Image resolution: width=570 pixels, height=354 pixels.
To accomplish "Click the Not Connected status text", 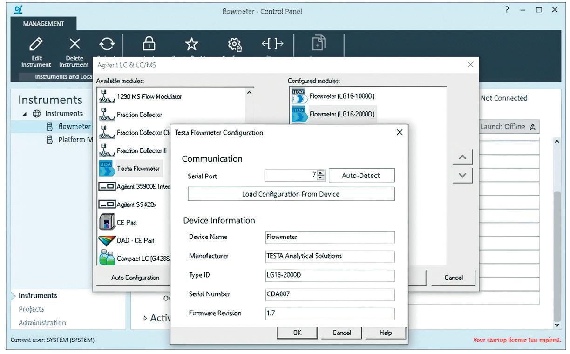I will [504, 98].
